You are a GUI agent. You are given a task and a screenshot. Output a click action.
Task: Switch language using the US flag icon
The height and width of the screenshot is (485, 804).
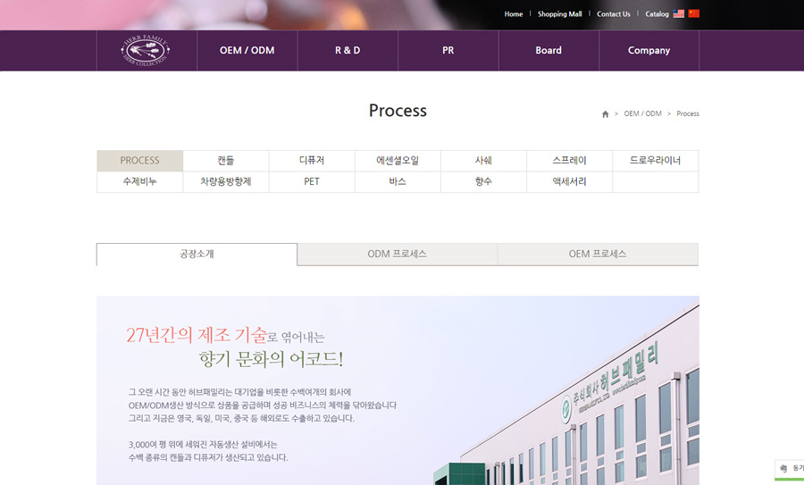679,14
